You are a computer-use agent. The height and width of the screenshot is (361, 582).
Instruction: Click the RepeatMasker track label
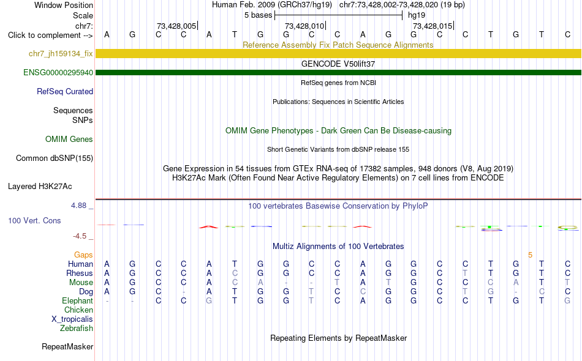point(67,346)
